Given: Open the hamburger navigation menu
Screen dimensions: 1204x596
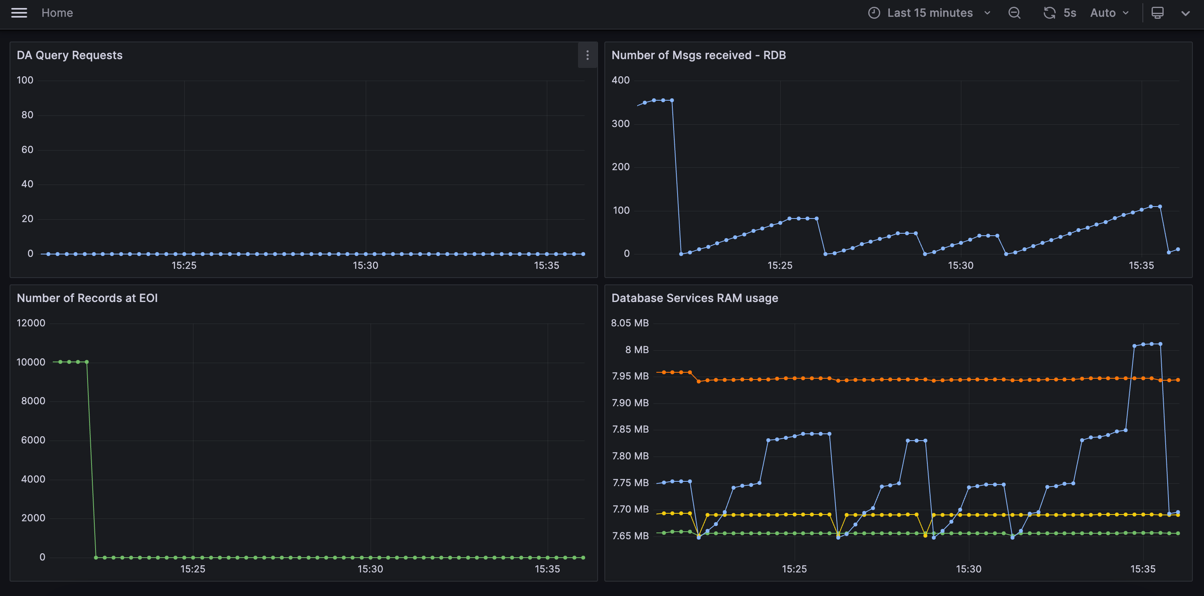Looking at the screenshot, I should 19,13.
